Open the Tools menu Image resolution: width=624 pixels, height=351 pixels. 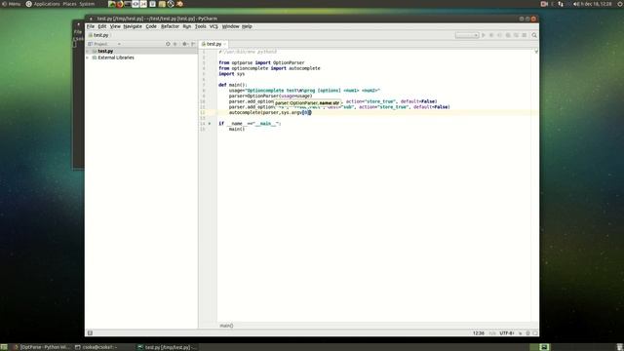pyautogui.click(x=200, y=26)
